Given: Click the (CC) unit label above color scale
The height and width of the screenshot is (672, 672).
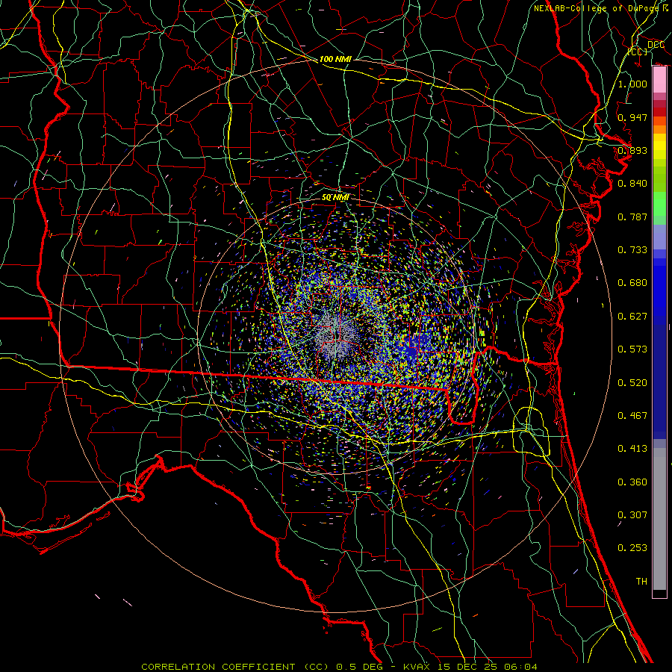Looking at the screenshot, I should 638,52.
